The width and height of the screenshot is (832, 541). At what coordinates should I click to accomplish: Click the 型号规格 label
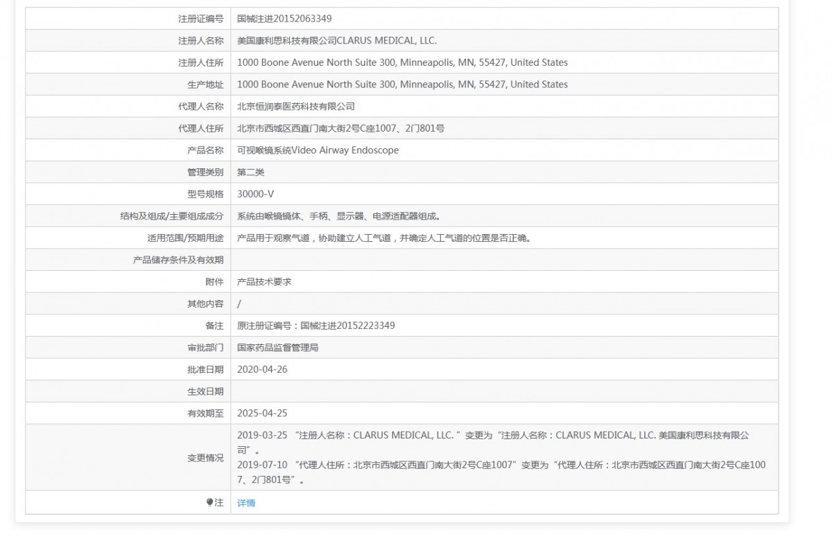205,194
